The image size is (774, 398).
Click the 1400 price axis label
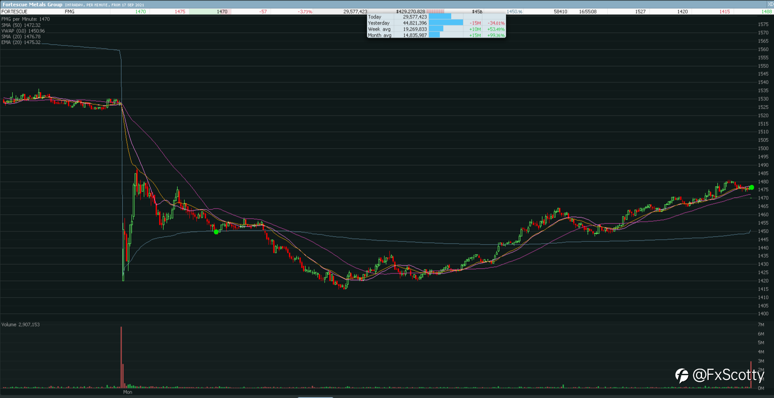[763, 314]
